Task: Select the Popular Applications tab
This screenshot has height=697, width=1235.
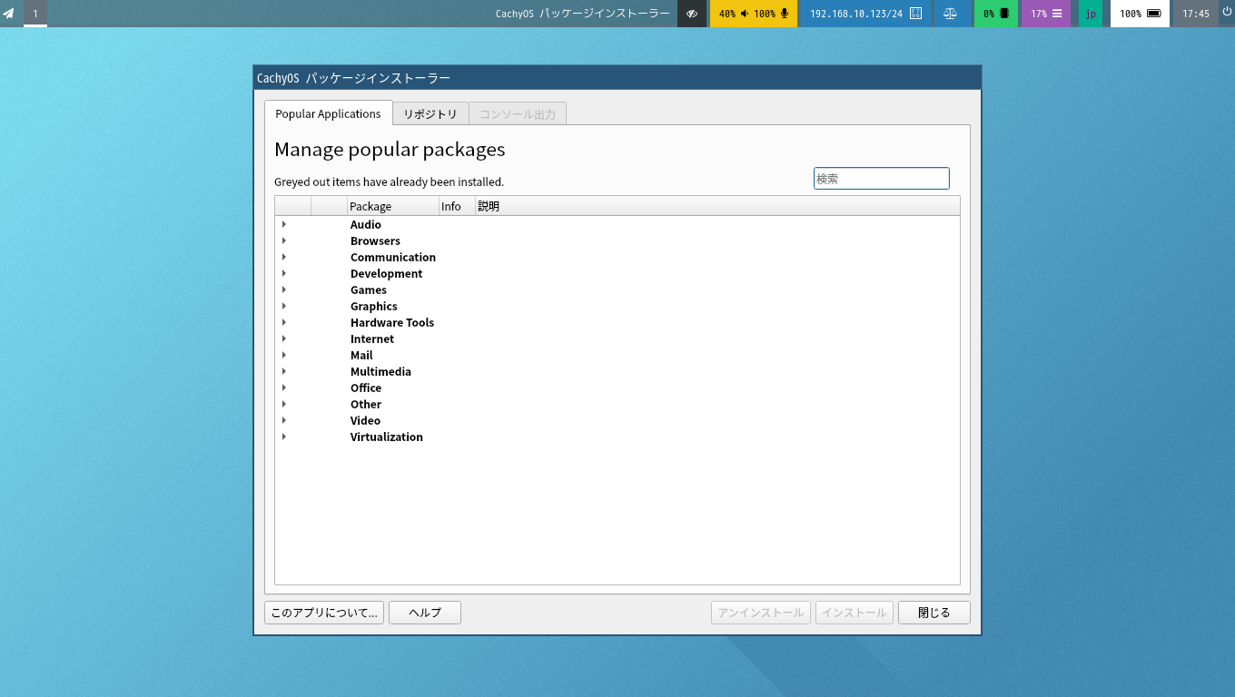Action: (328, 113)
